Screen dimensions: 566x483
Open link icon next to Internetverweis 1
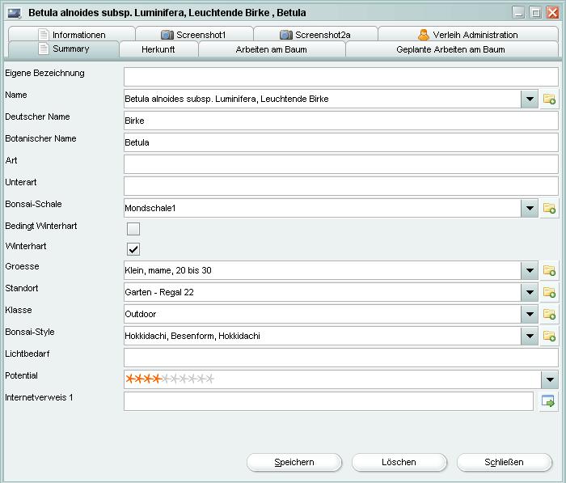click(548, 401)
